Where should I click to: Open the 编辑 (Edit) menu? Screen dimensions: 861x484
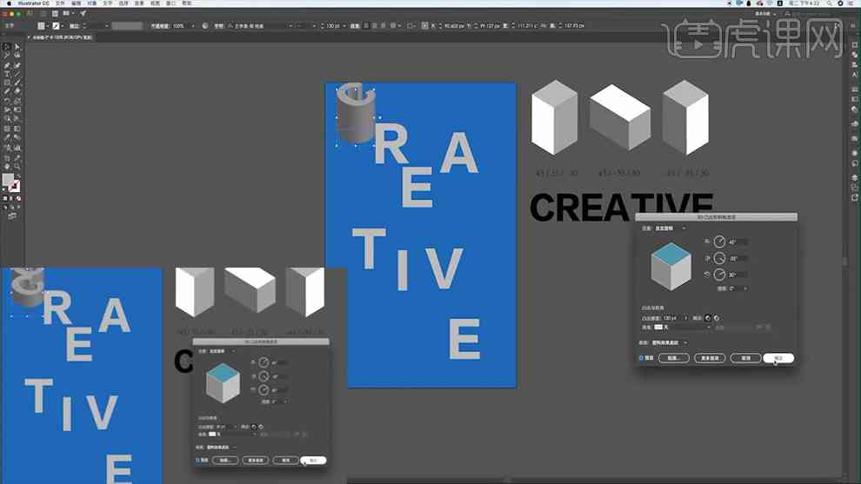coord(76,3)
